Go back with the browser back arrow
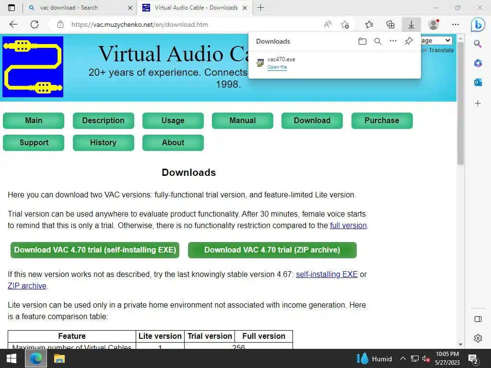 [13, 24]
